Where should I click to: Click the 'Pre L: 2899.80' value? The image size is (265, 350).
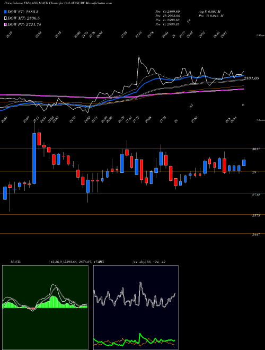point(167,20)
